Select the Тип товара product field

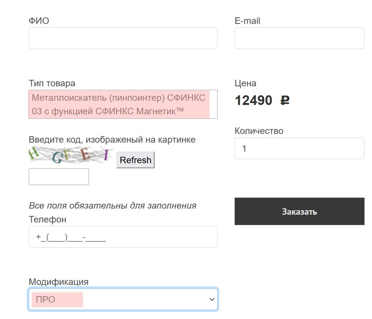tap(123, 104)
